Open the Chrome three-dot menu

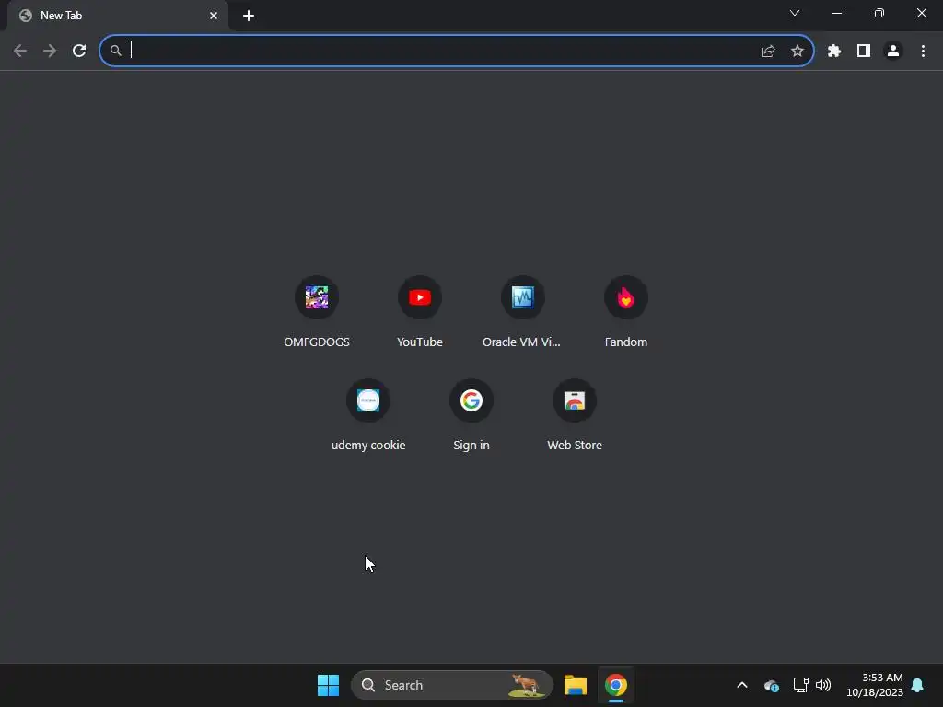pyautogui.click(x=923, y=52)
